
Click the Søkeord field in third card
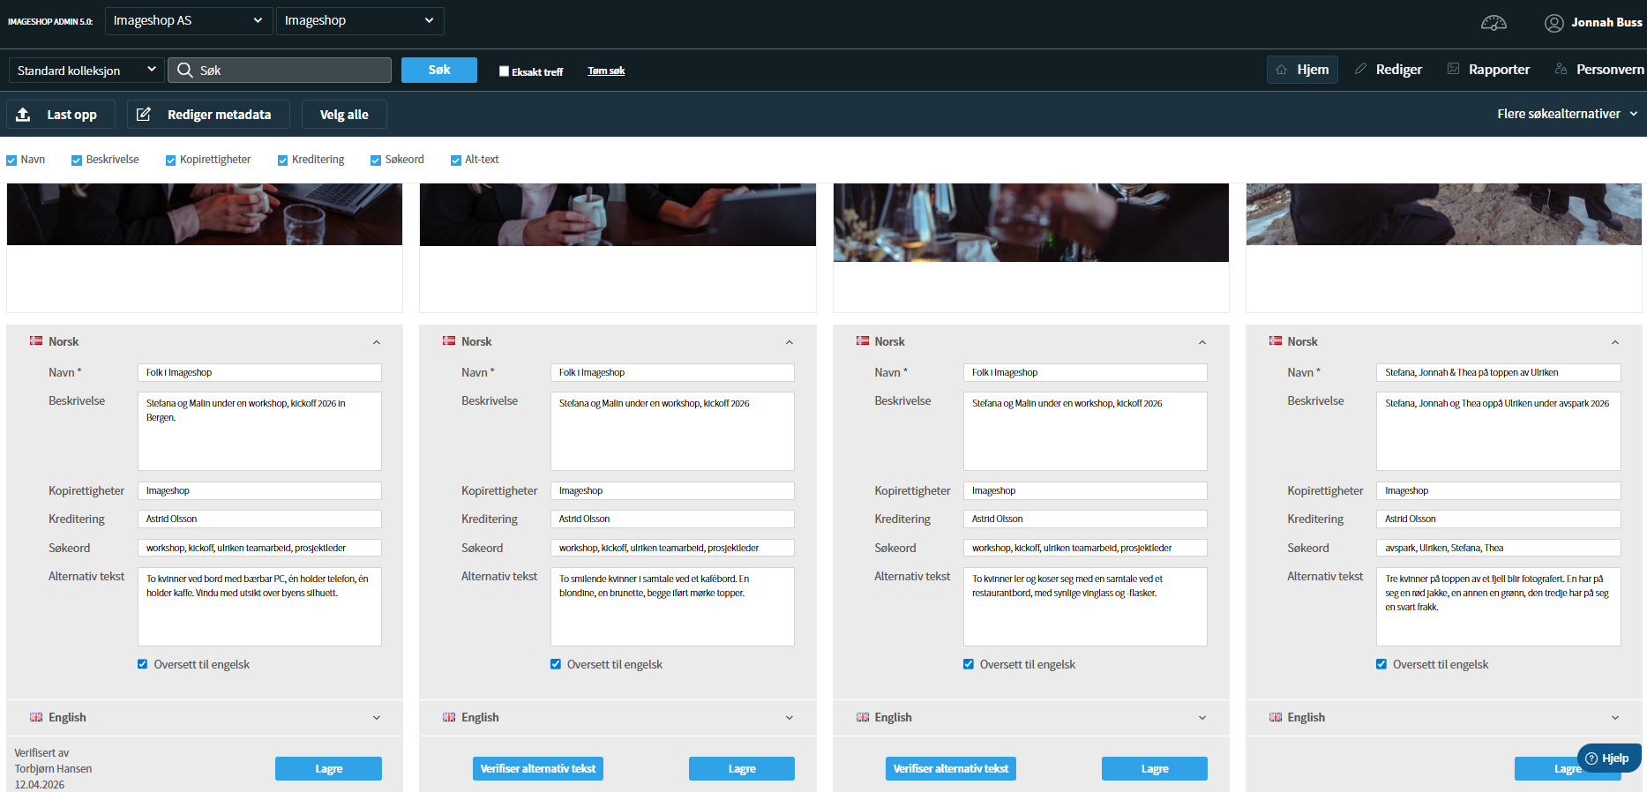[x=1085, y=548]
